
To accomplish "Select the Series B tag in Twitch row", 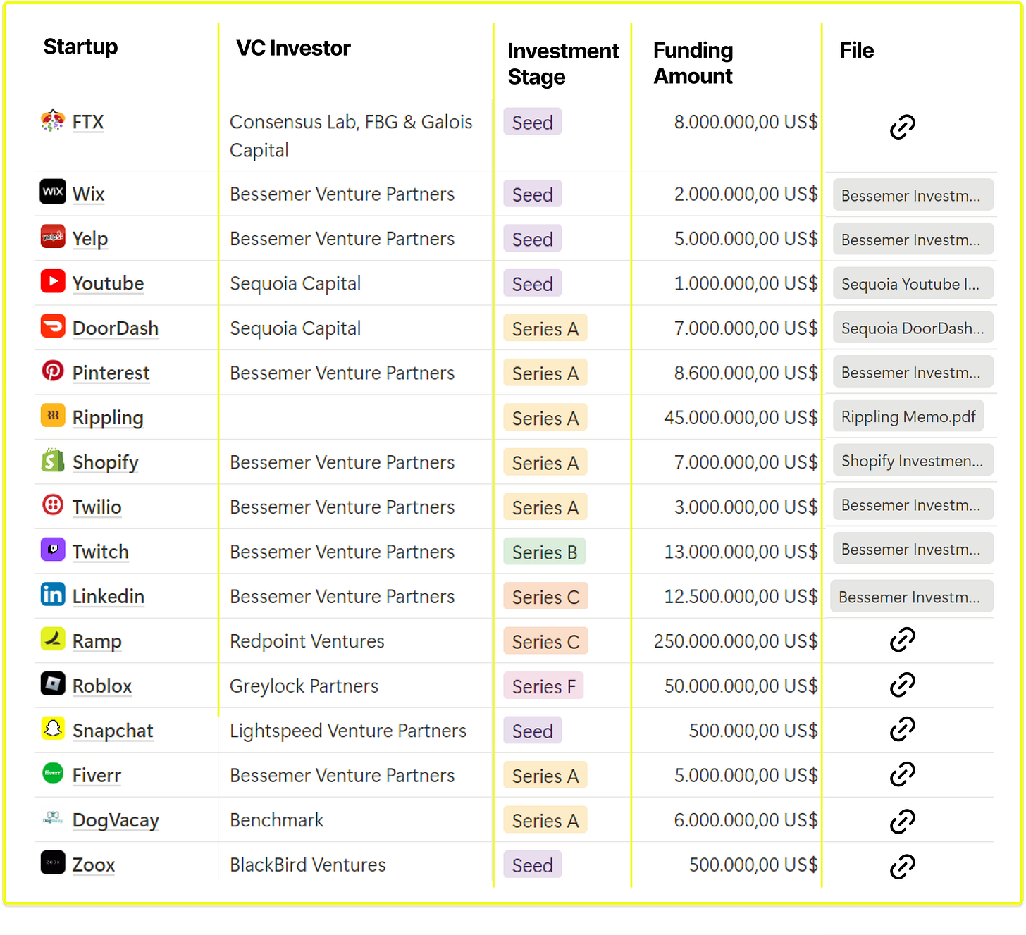I will (x=545, y=552).
